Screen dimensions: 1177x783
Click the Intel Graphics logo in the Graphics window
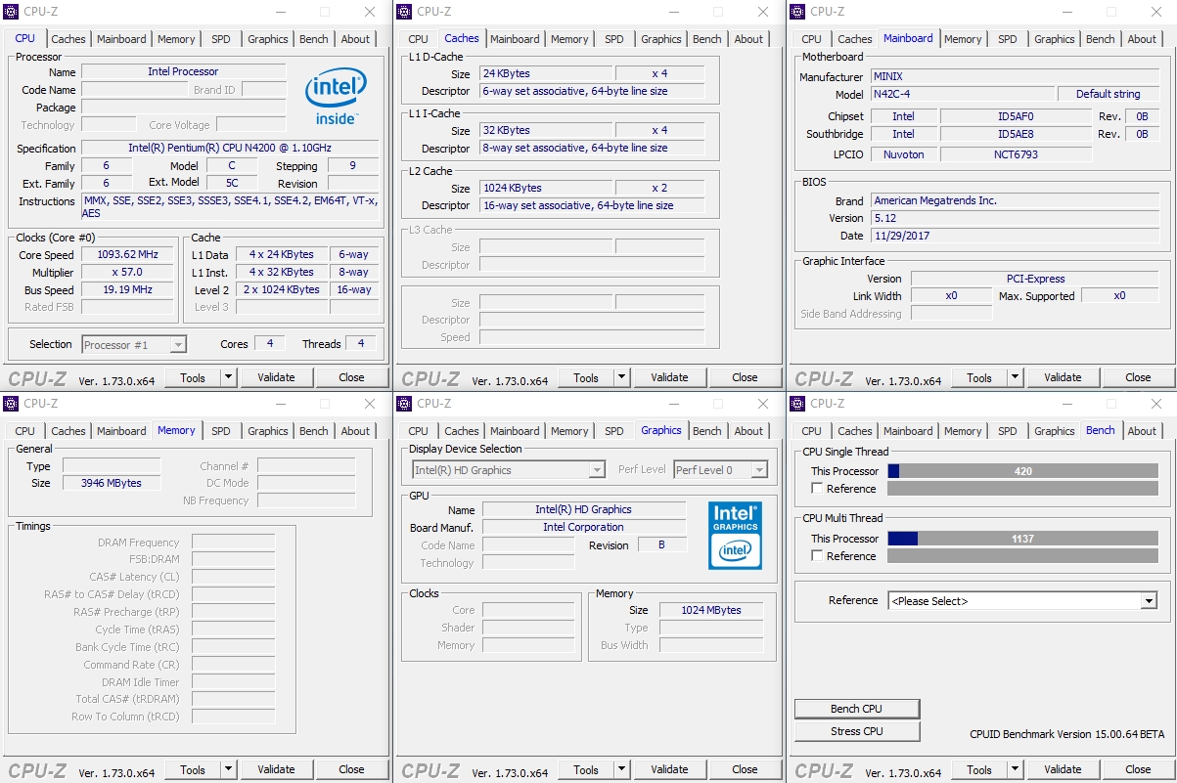[x=735, y=535]
